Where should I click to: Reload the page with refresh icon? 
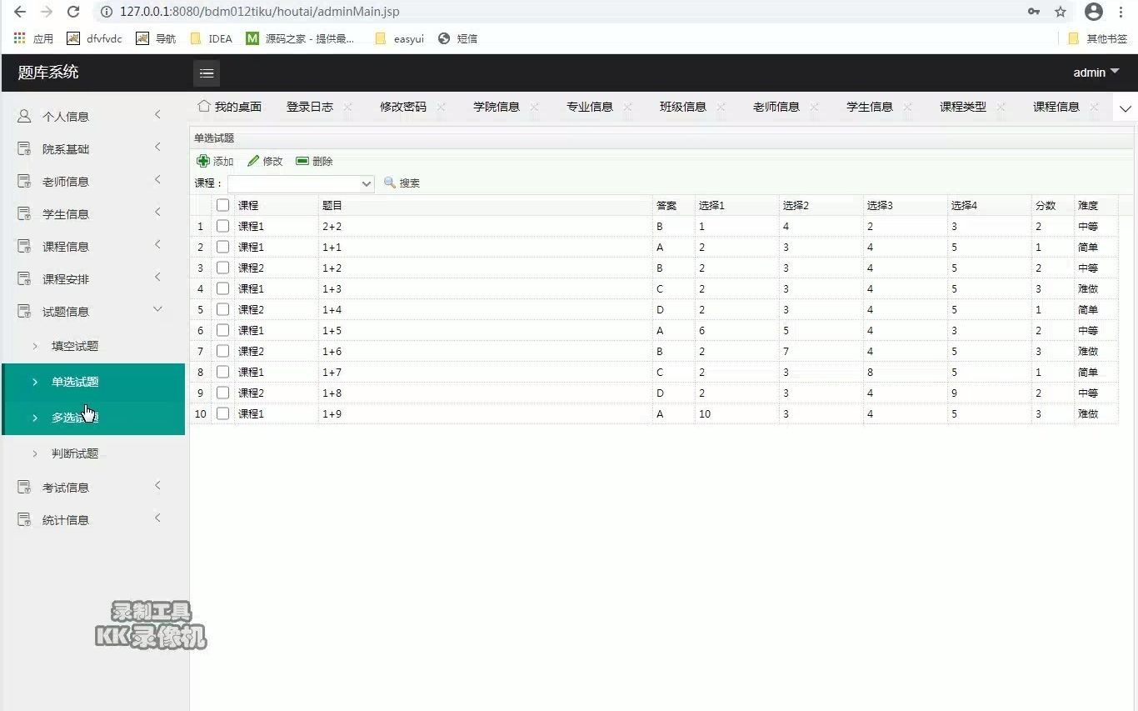[x=73, y=12]
